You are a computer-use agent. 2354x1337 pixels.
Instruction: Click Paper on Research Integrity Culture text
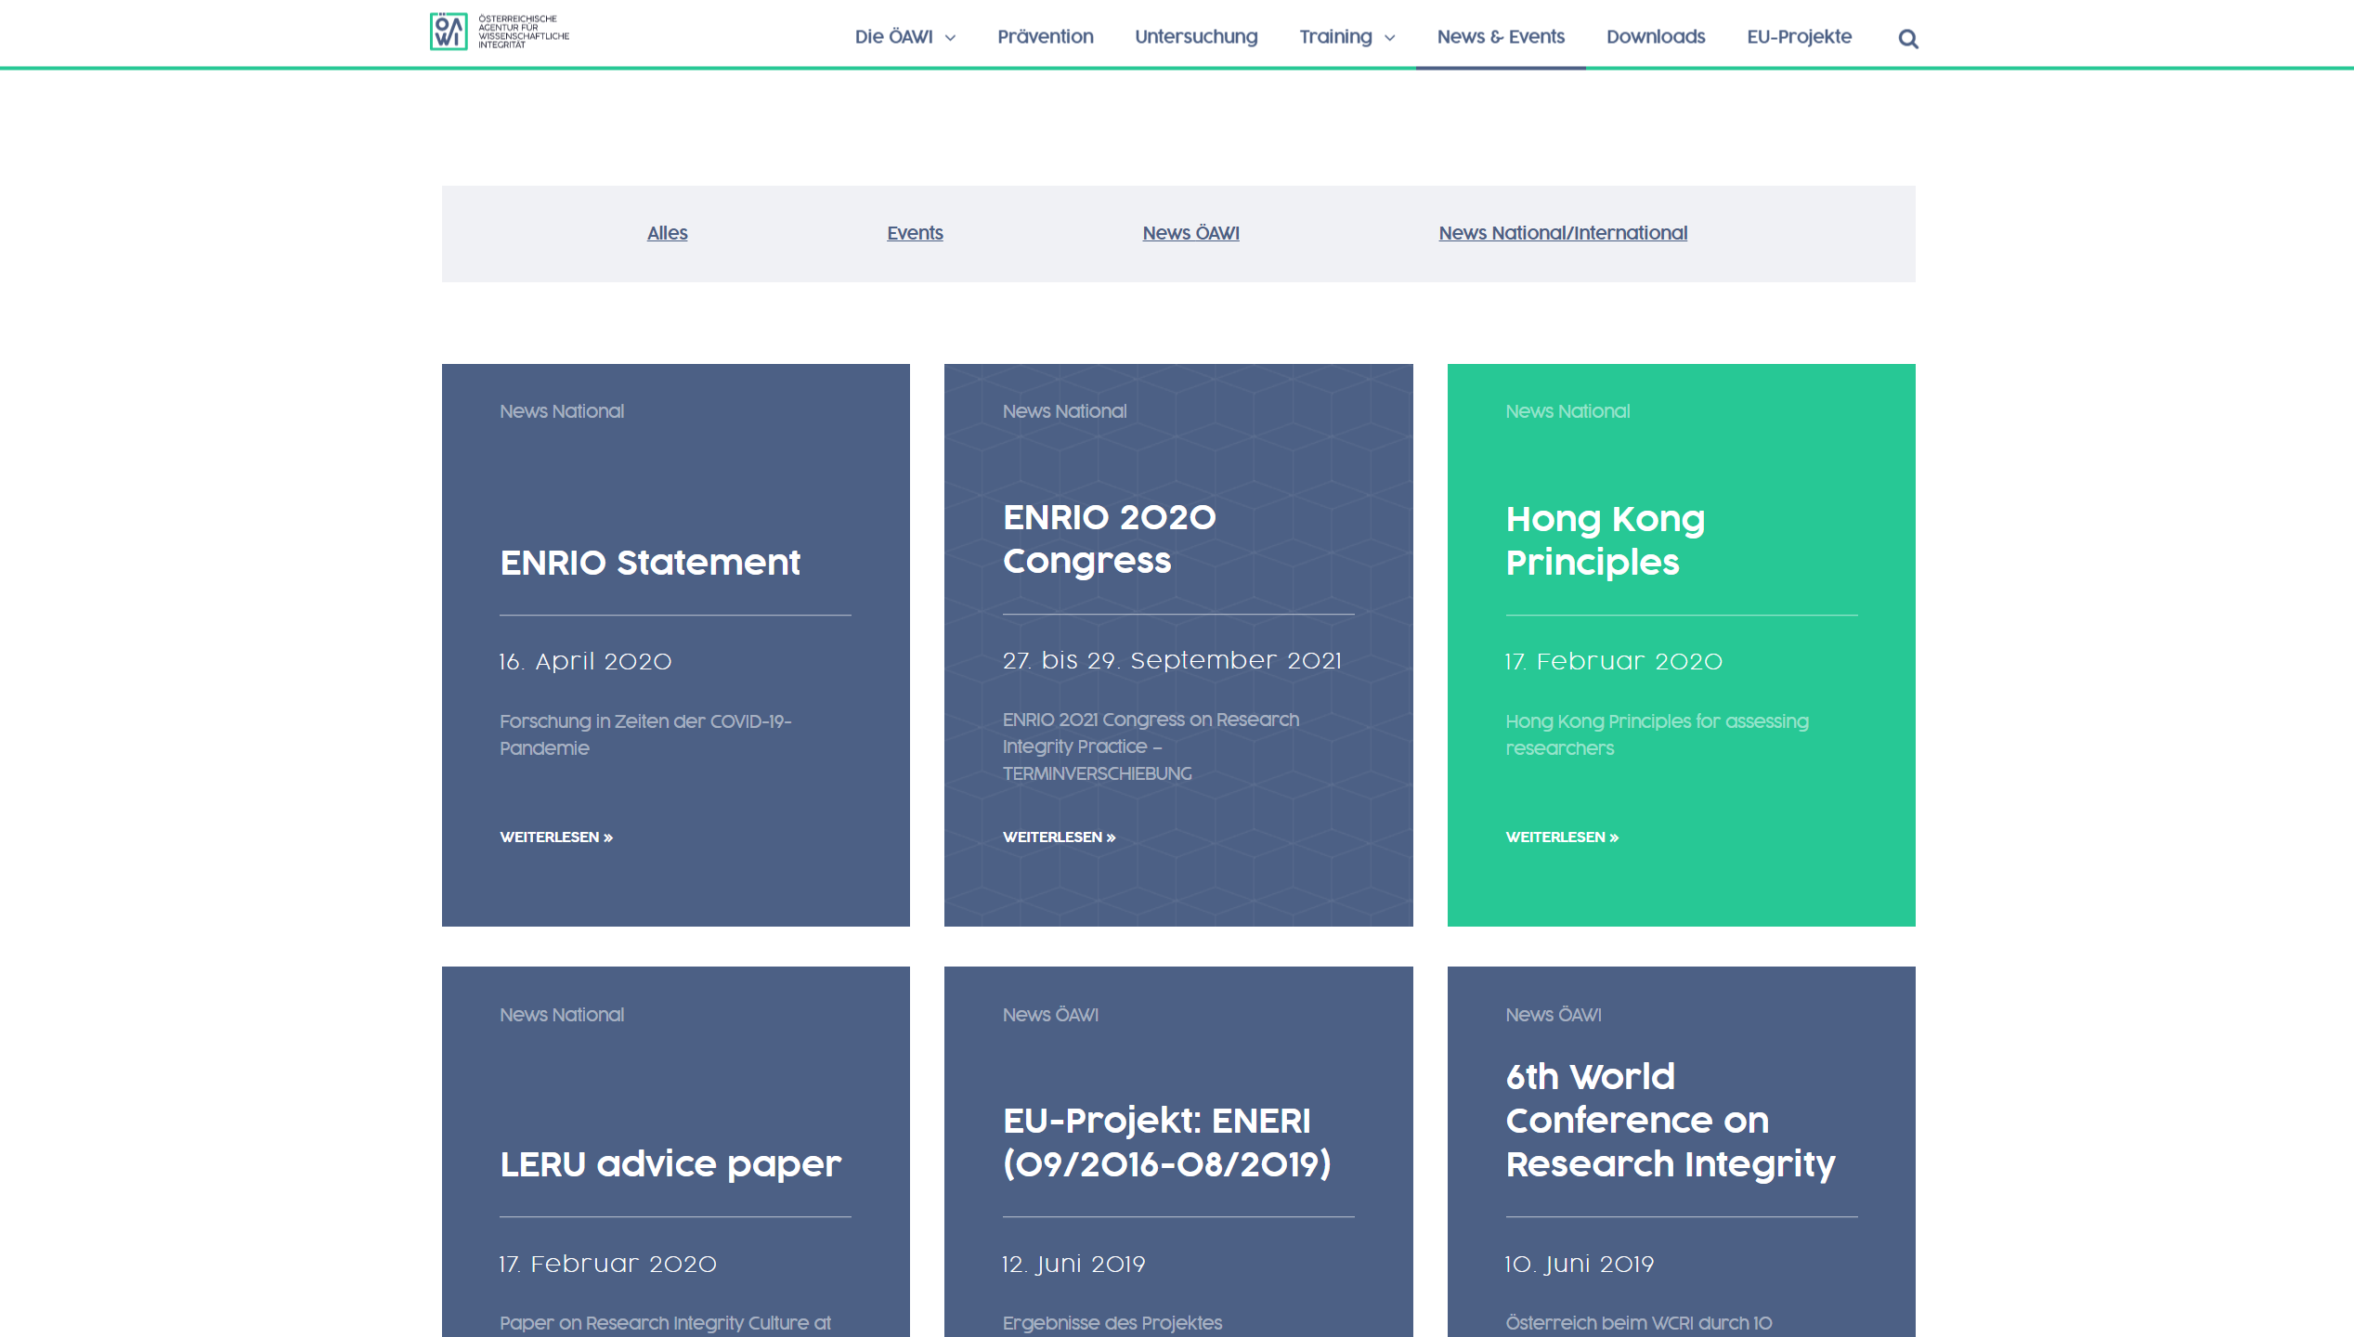[665, 1323]
